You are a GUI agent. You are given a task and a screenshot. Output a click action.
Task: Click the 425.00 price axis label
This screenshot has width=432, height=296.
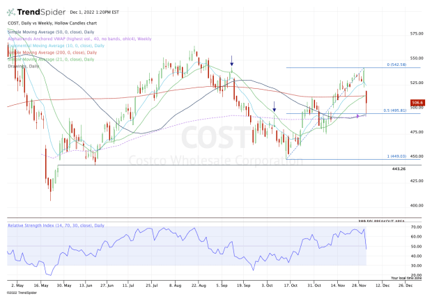click(x=417, y=181)
